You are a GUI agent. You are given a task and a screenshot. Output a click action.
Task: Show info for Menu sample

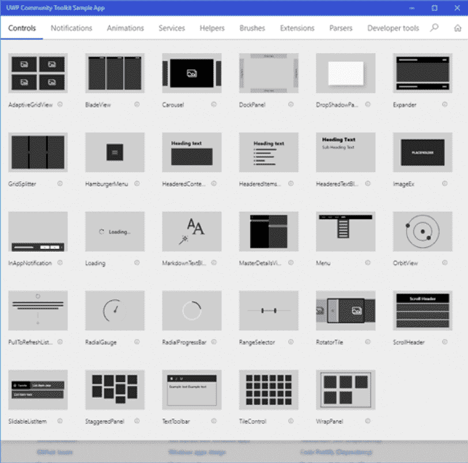point(368,263)
